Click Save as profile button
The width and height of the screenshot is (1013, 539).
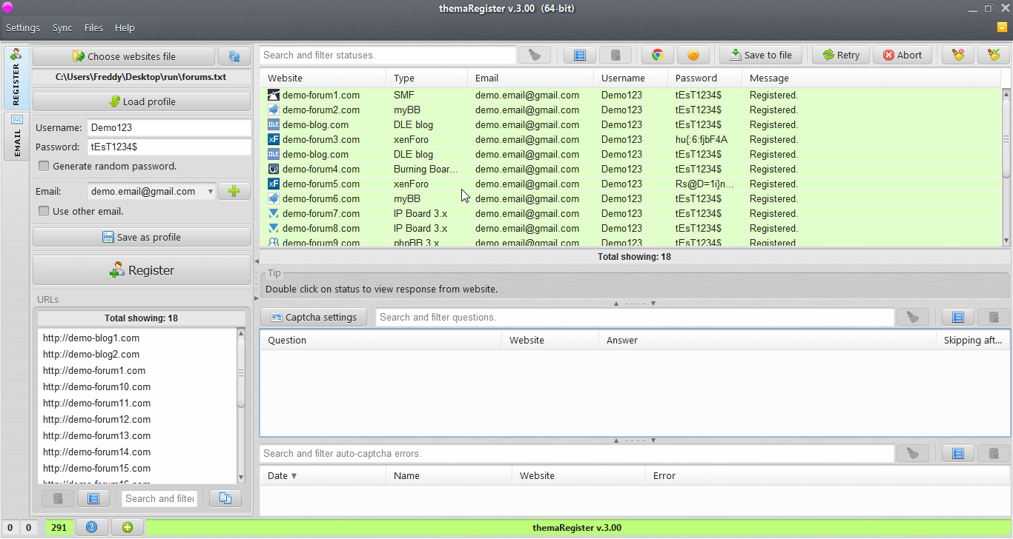(x=142, y=237)
